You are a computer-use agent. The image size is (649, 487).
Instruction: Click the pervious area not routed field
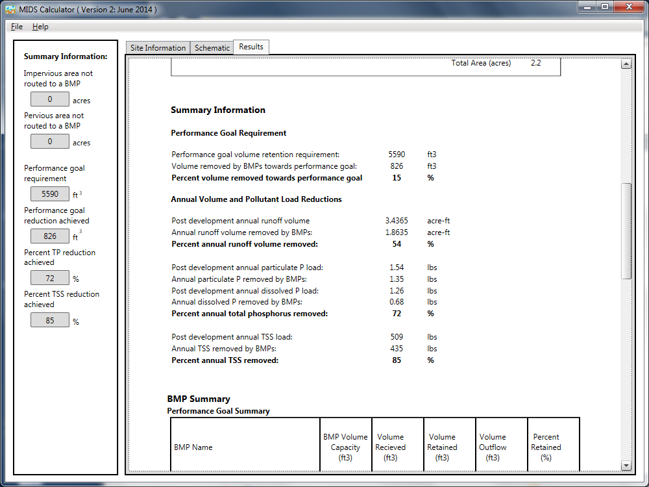(50, 142)
